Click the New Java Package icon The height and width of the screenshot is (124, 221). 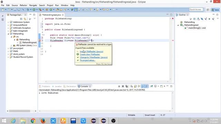point(47,10)
